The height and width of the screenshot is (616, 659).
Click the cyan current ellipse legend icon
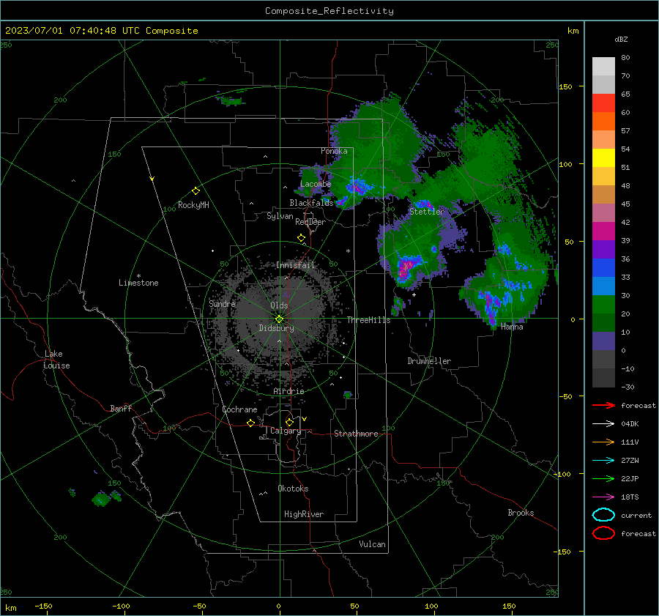(603, 515)
